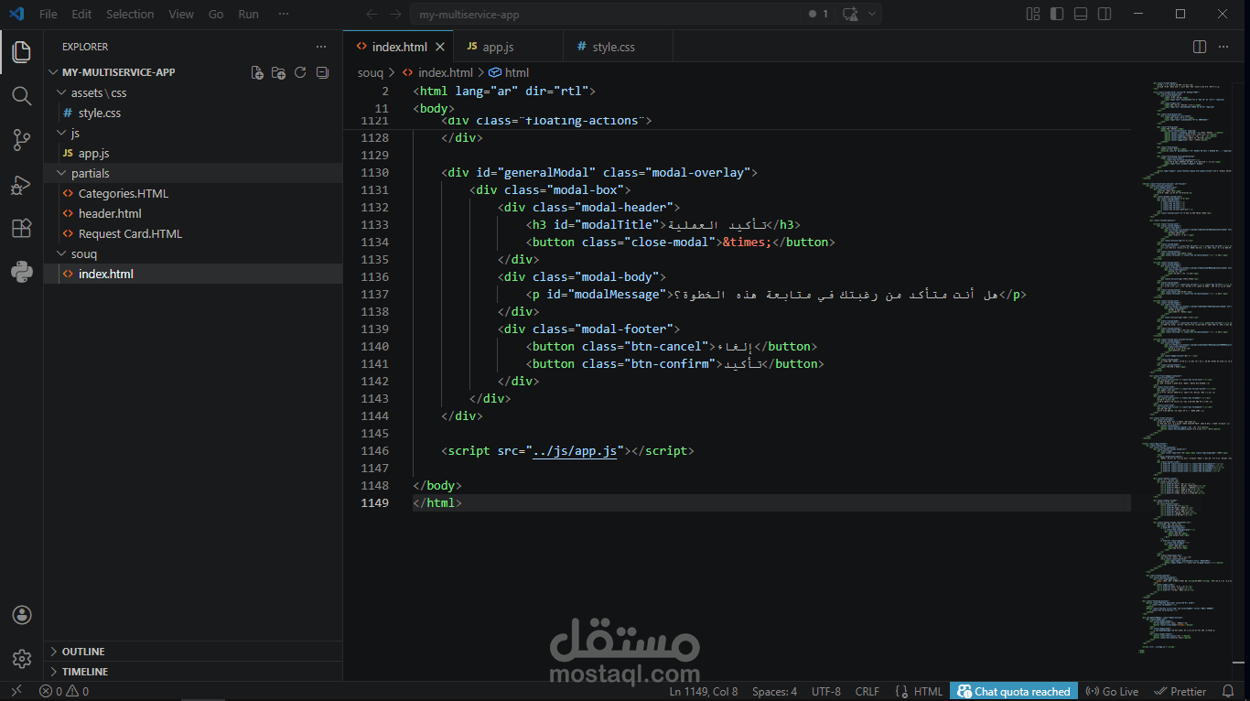This screenshot has height=701, width=1250.
Task: Click the errors and warnings count indicator
Action: coord(64,691)
